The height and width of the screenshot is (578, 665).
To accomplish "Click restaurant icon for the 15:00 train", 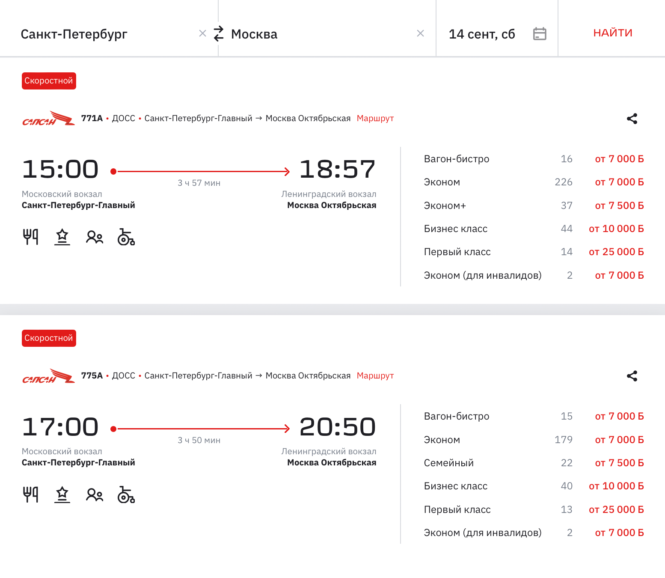I will pyautogui.click(x=30, y=237).
